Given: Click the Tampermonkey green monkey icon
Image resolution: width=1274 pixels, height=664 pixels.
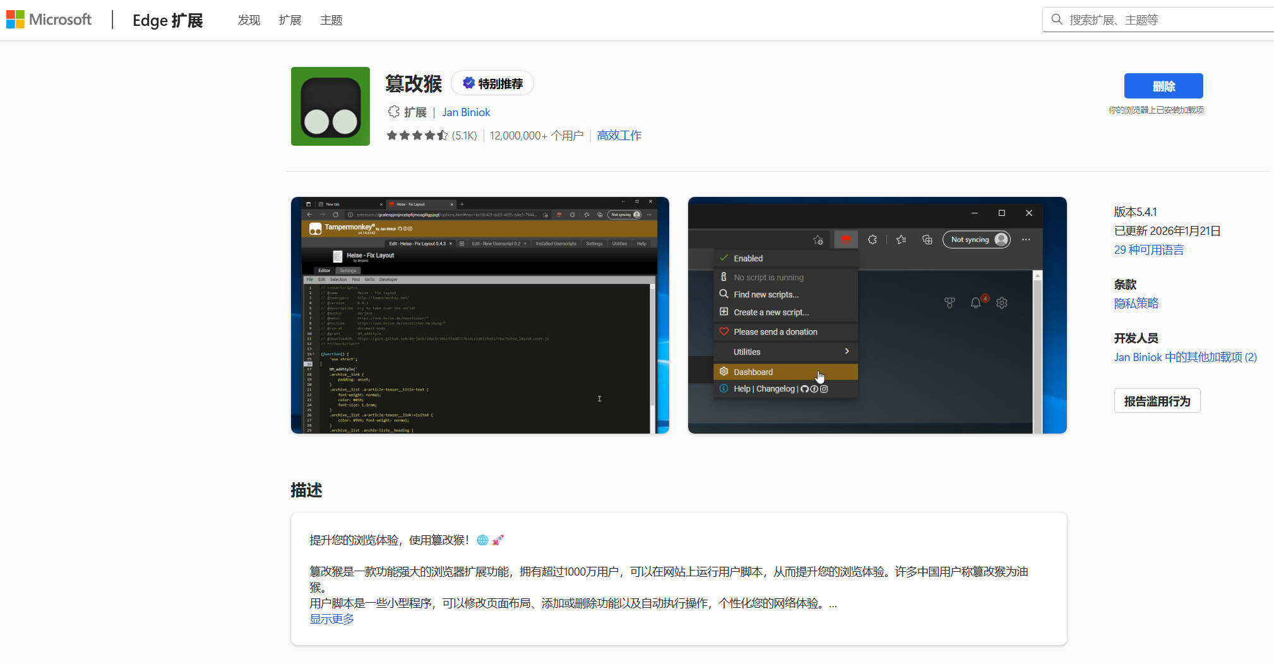Looking at the screenshot, I should (330, 106).
